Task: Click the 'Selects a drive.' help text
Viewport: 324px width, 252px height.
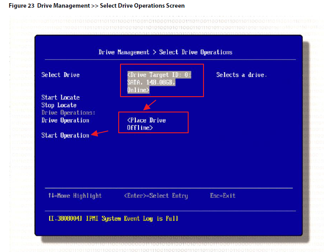Action: 241,75
